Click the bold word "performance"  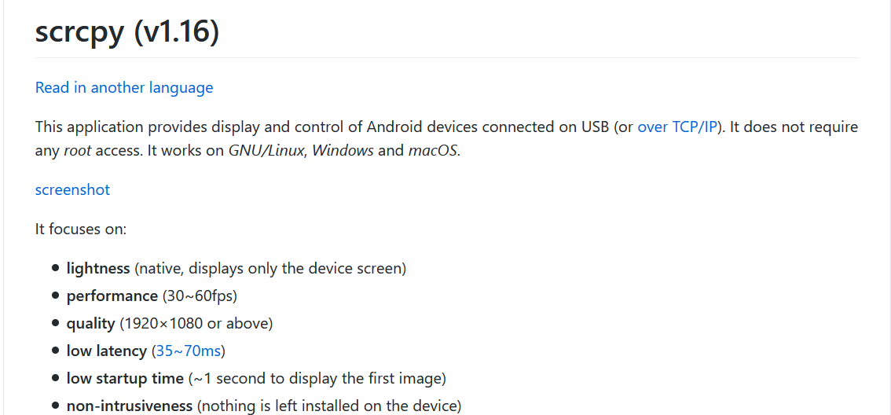112,296
